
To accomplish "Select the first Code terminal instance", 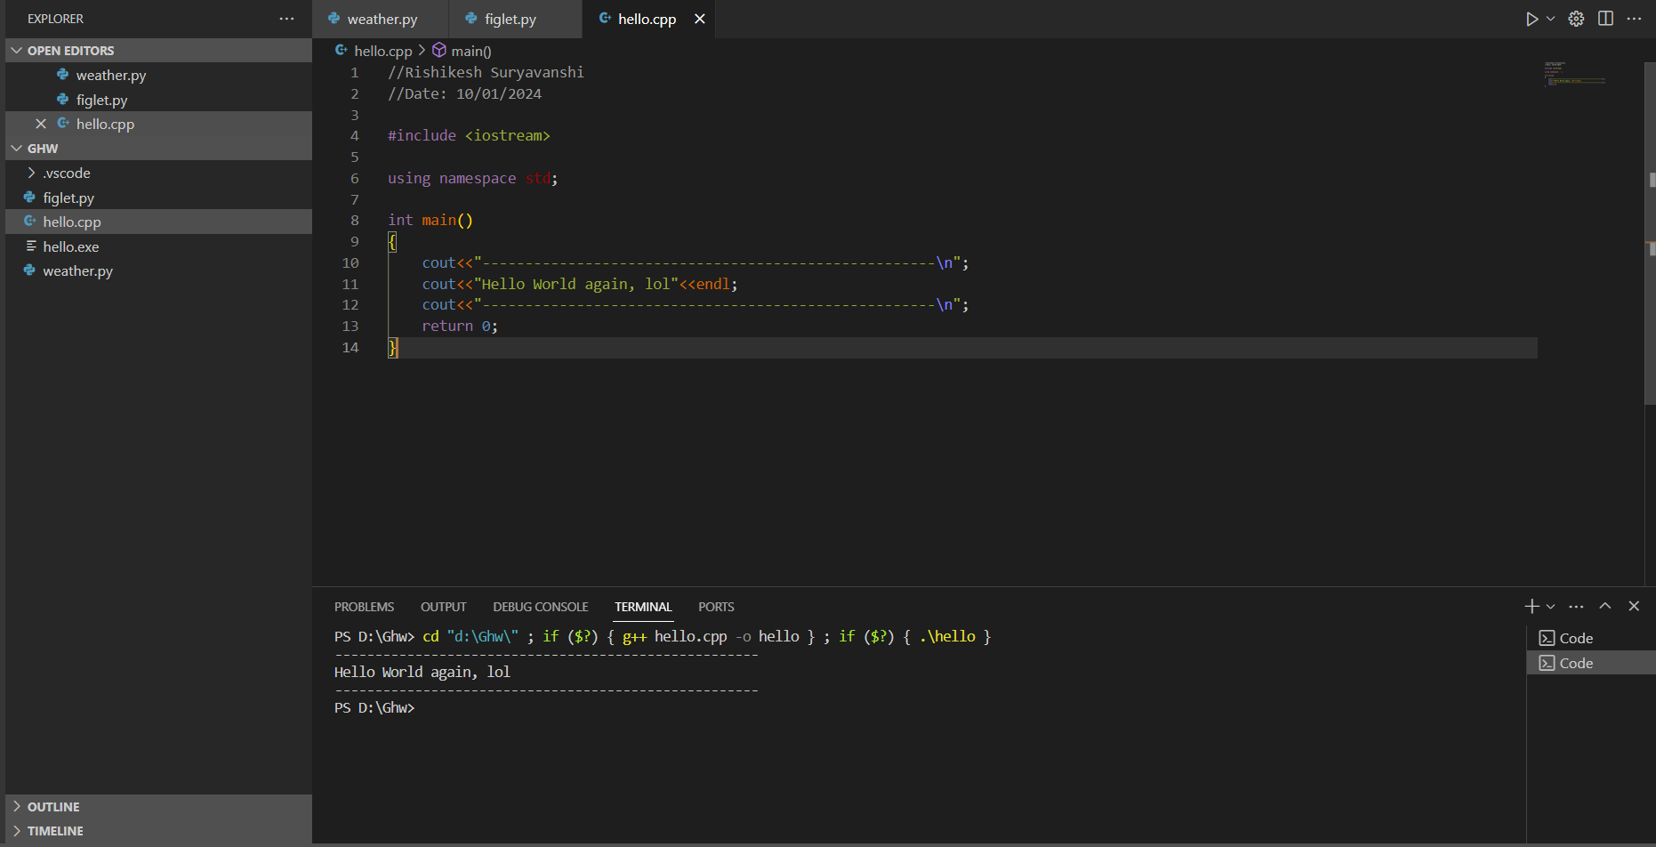I will click(x=1591, y=638).
